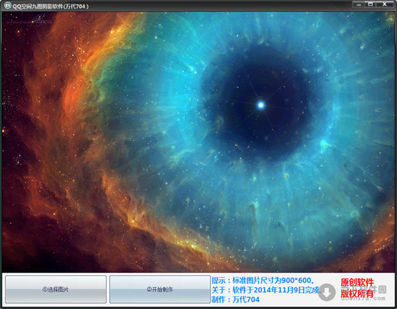Screen dimensions: 397x309
Task: Click the nebula preview image
Action: [198, 142]
